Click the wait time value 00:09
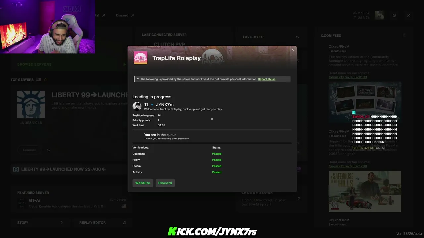The image size is (424, 238). [161, 125]
